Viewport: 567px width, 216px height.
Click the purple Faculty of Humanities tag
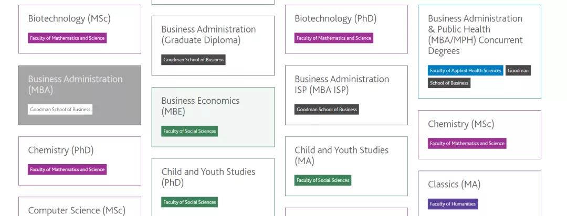[x=453, y=204]
